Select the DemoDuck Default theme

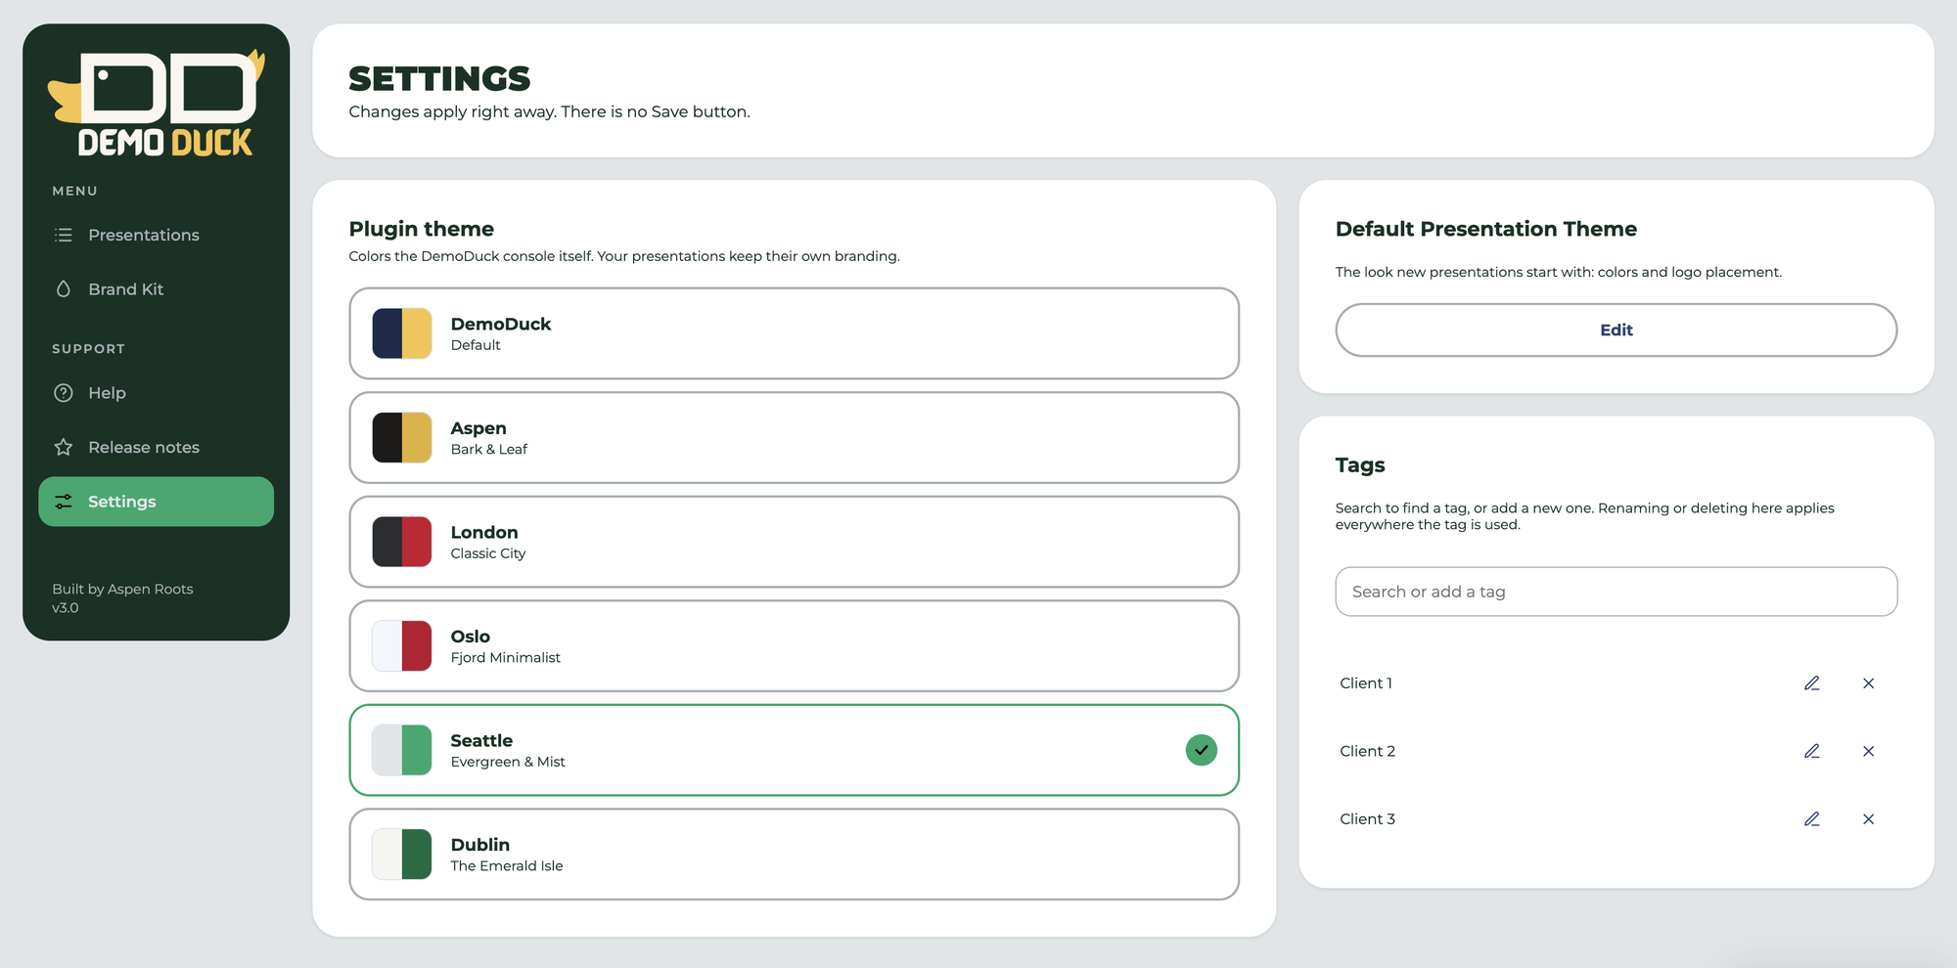795,333
